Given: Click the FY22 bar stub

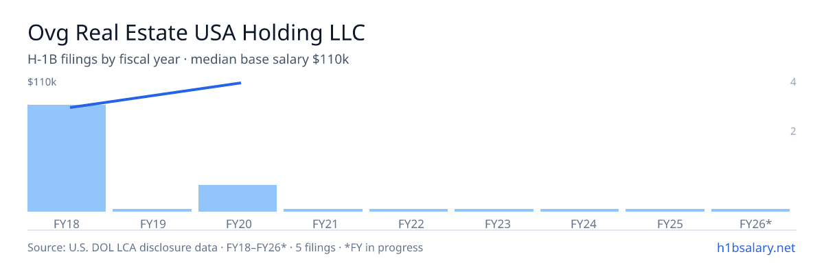Looking at the screenshot, I should pos(409,210).
